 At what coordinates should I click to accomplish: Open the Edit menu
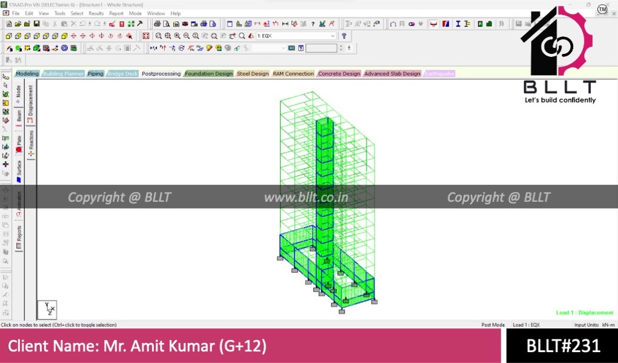click(28, 13)
